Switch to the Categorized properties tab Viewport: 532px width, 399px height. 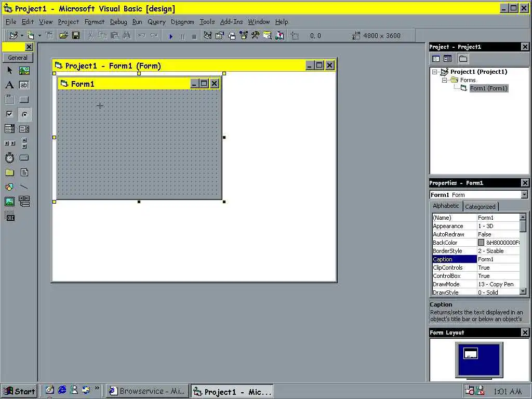(x=480, y=207)
